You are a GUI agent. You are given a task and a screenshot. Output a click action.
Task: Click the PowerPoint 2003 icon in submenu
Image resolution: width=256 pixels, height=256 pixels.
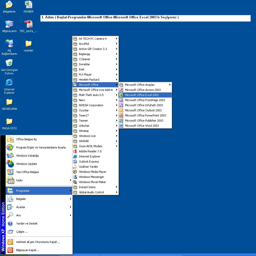click(121, 115)
